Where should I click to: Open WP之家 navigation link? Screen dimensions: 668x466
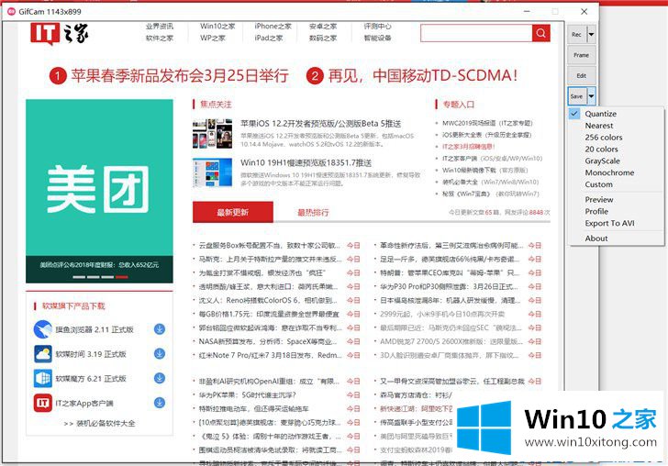click(x=213, y=38)
